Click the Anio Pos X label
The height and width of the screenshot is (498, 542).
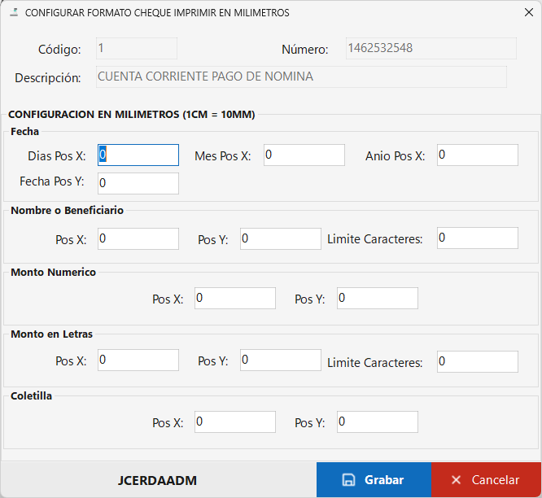[395, 156]
